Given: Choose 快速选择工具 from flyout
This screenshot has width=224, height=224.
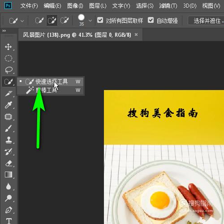Looking at the screenshot, I should coord(51,82).
